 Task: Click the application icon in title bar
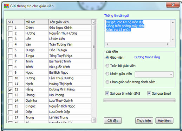[x=6, y=6]
